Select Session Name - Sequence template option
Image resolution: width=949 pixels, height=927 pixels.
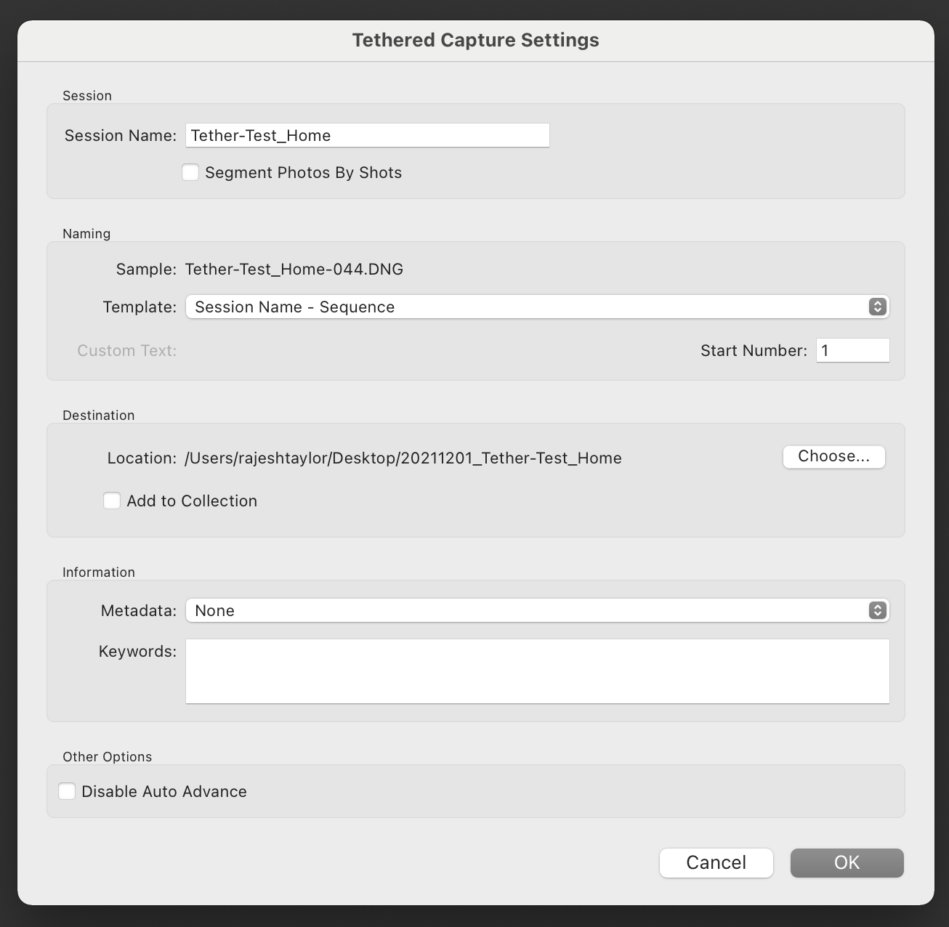coord(294,307)
